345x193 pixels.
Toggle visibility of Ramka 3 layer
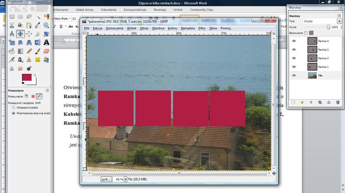[294, 50]
